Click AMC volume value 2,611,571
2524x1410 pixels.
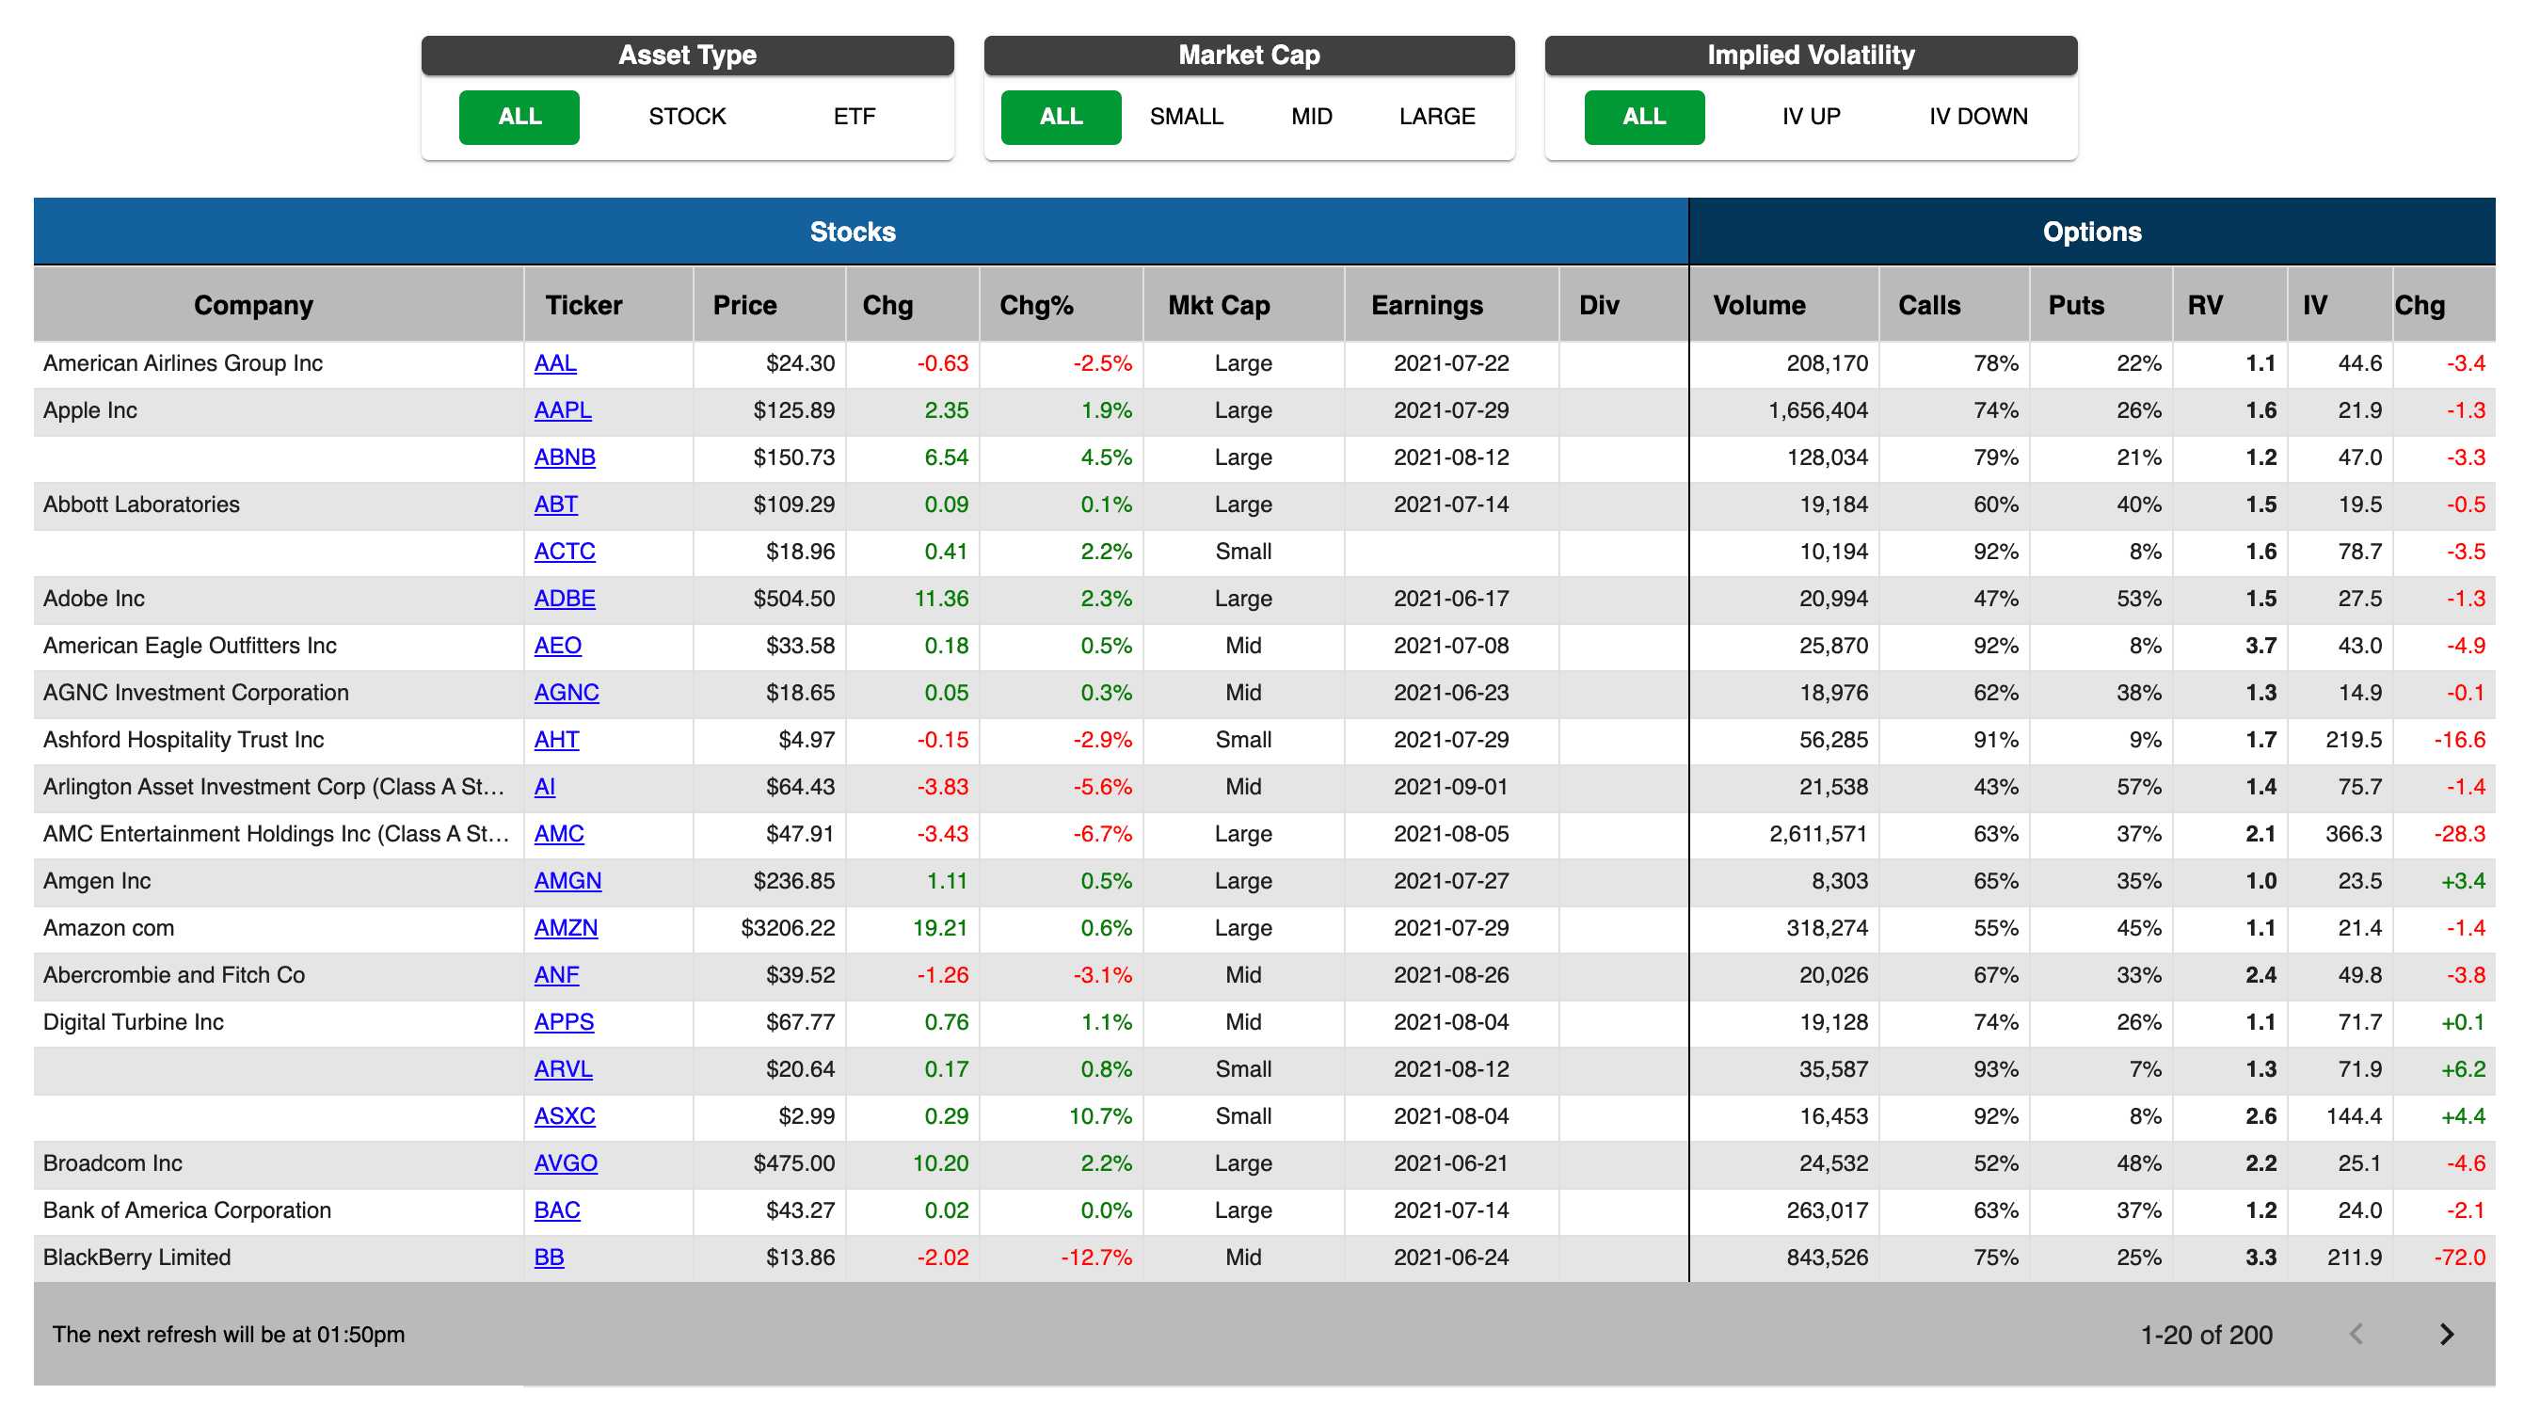1817,834
